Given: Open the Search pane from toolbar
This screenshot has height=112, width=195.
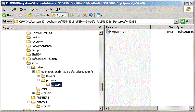Looking at the screenshot, I should pos(42,15).
